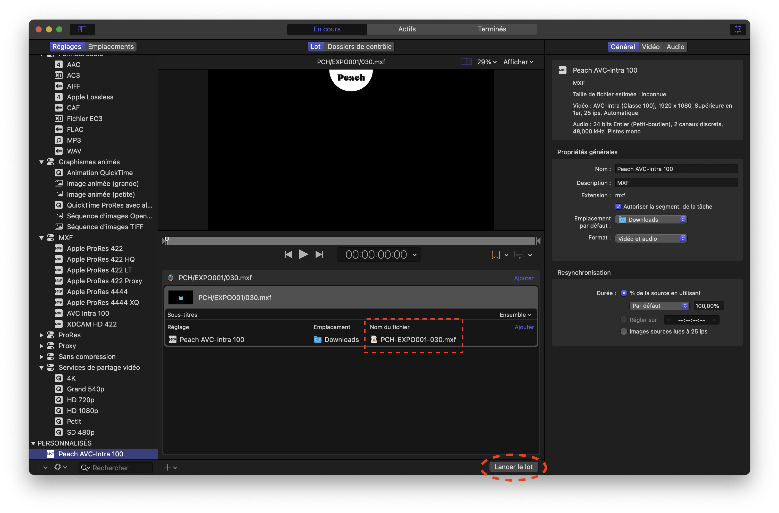Play the preview video
779x513 pixels.
[x=303, y=254]
